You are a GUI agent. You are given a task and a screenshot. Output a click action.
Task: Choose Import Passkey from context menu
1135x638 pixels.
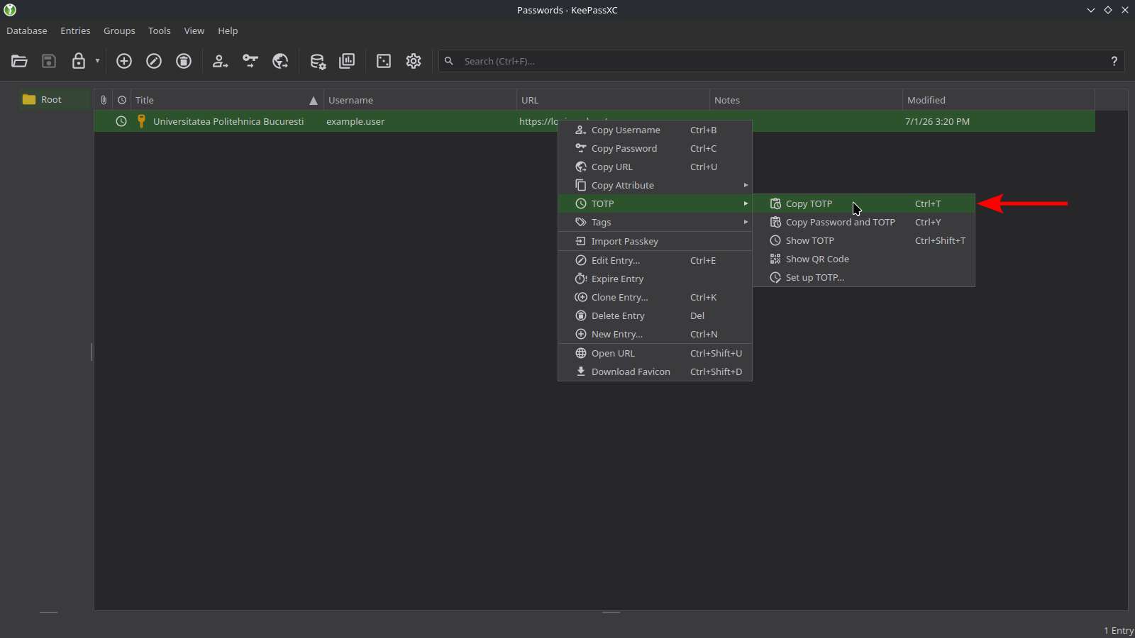point(655,241)
